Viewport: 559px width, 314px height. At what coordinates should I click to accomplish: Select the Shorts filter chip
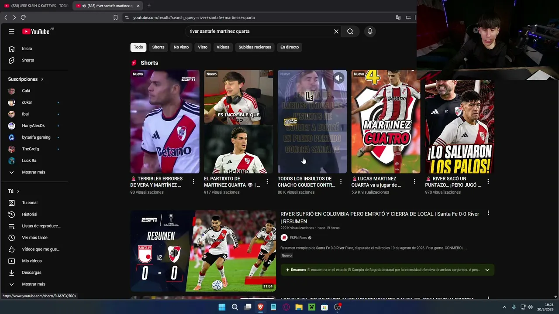pyautogui.click(x=158, y=47)
